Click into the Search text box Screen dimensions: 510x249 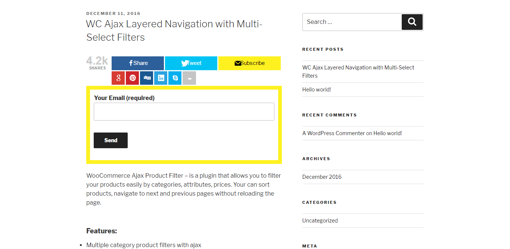pyautogui.click(x=352, y=22)
